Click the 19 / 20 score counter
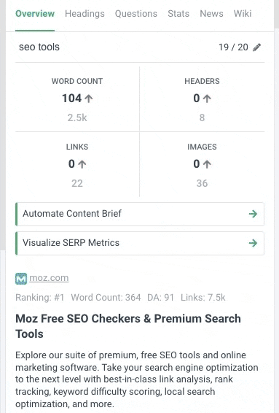The width and height of the screenshot is (279, 413). (x=233, y=47)
